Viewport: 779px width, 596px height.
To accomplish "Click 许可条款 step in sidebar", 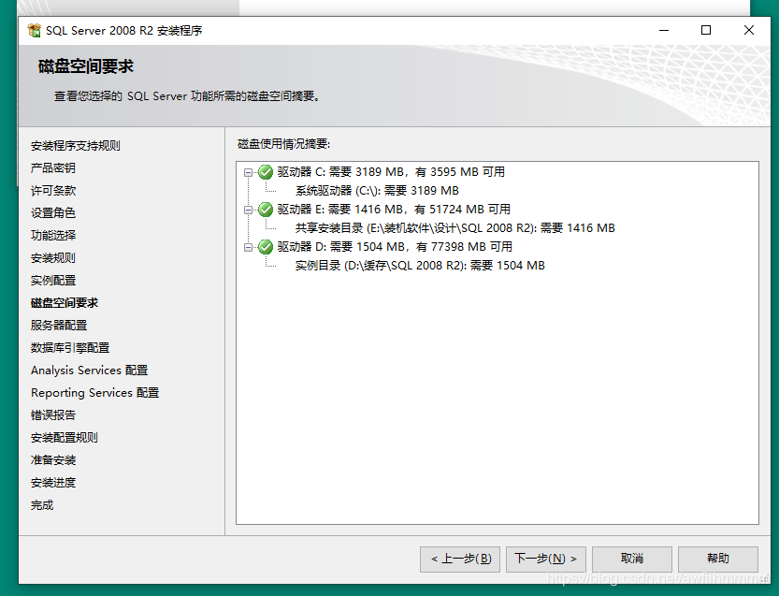I will coord(53,190).
